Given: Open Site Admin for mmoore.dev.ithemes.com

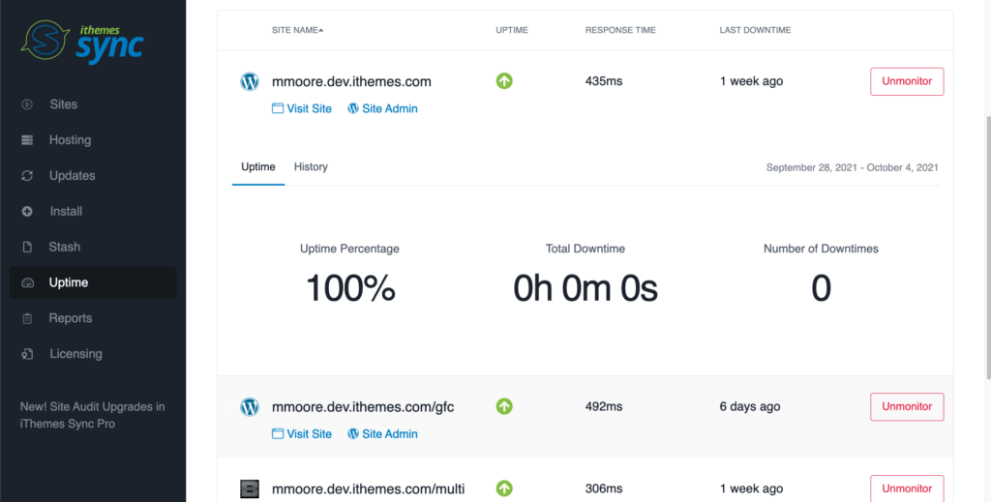Looking at the screenshot, I should [x=383, y=108].
